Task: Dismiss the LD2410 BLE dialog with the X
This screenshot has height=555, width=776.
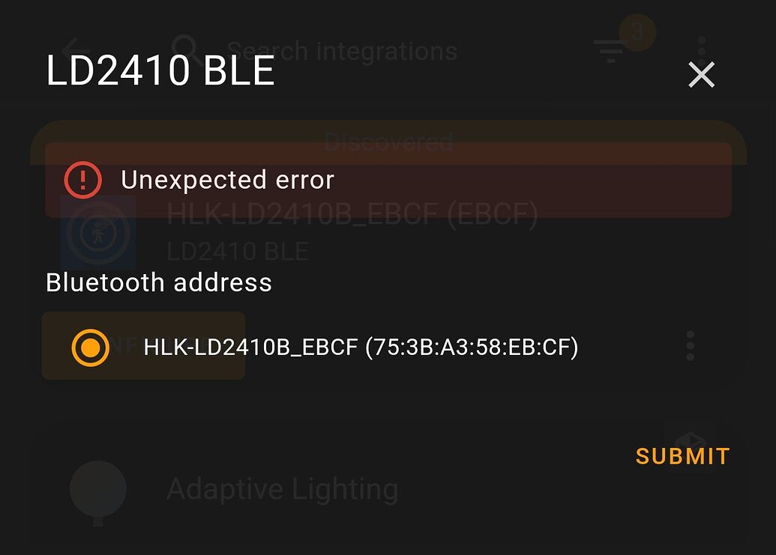Action: pos(701,74)
